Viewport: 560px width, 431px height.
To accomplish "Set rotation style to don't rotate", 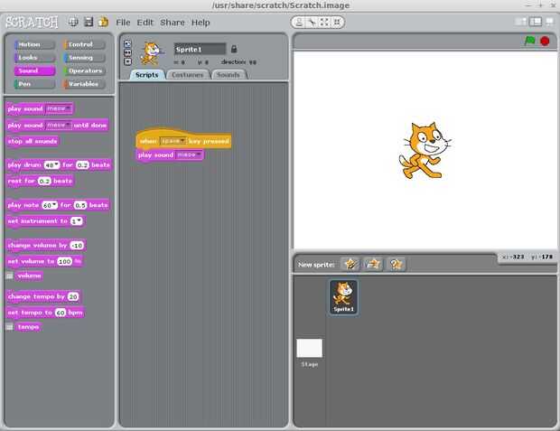I will coord(127,61).
